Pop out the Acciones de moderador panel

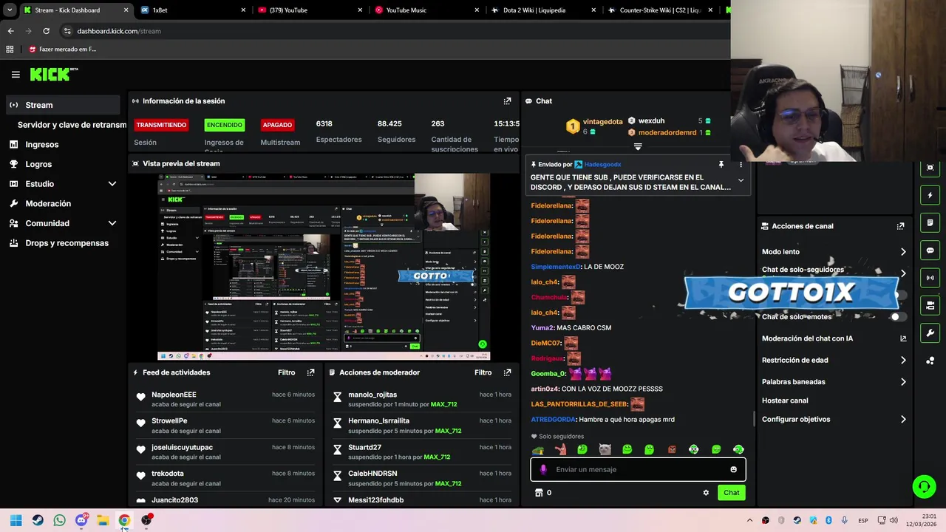click(507, 372)
